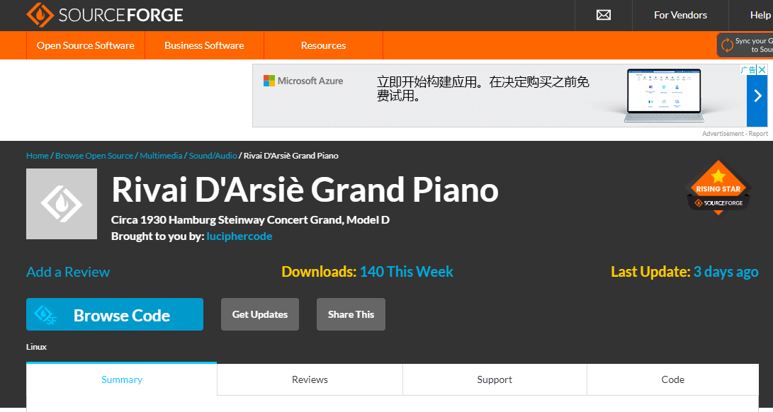Image resolution: width=773 pixels, height=412 pixels.
Task: Click the Rising Star SourceForge badge
Action: click(x=718, y=188)
